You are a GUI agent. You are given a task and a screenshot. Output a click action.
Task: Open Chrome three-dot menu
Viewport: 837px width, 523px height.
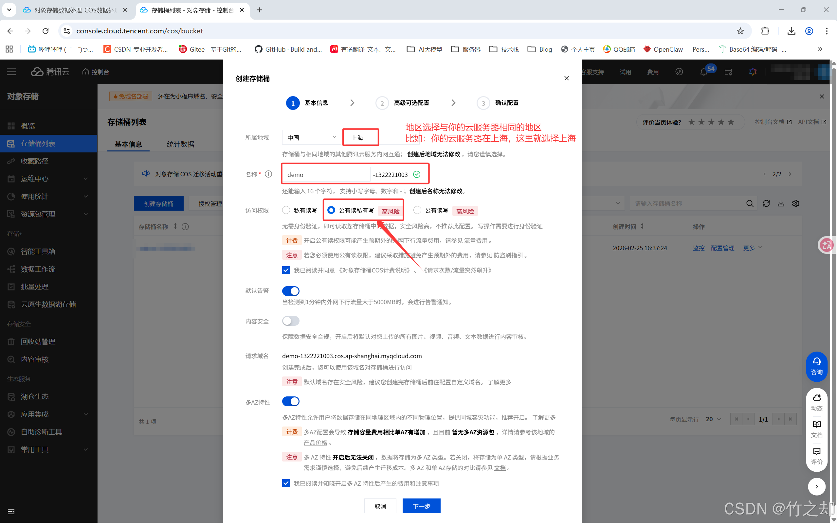click(x=827, y=31)
